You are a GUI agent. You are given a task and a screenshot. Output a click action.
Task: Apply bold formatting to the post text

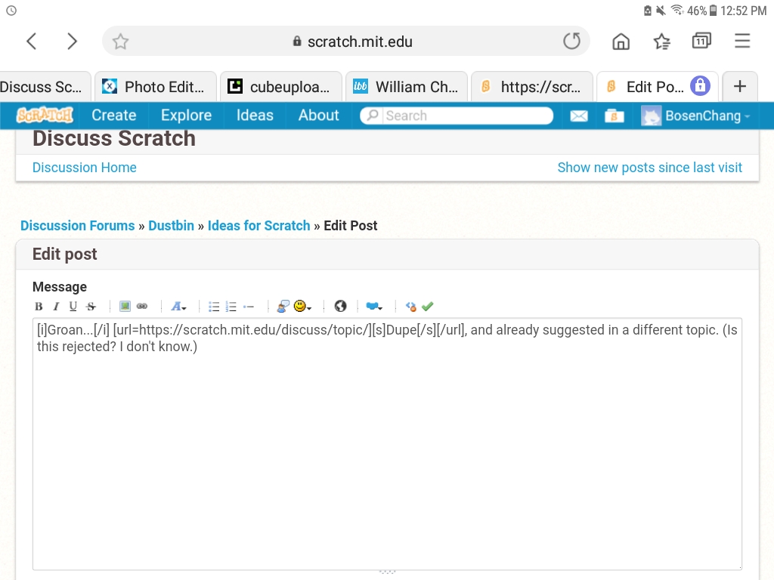point(38,306)
